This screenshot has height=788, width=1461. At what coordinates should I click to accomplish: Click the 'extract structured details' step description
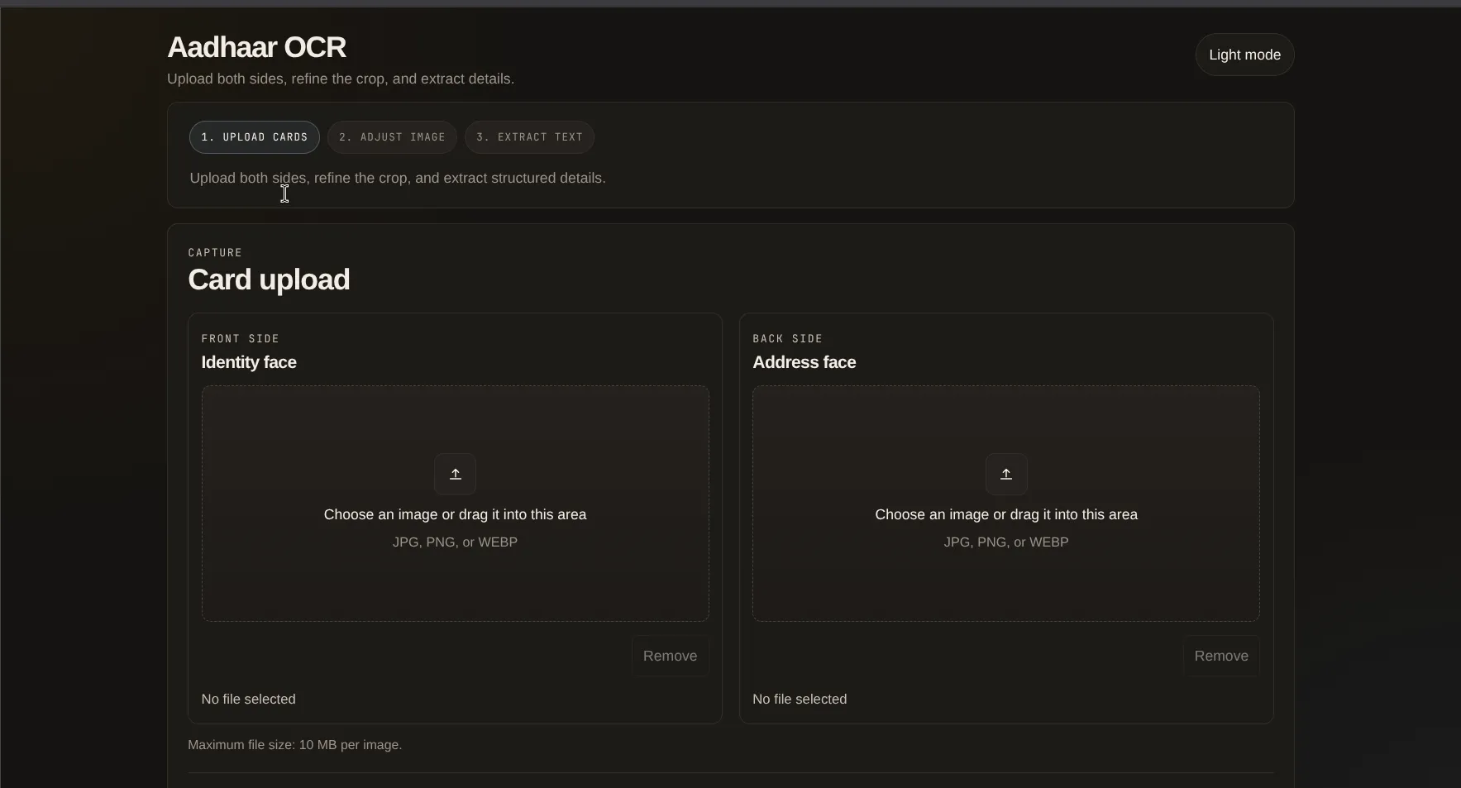point(398,178)
